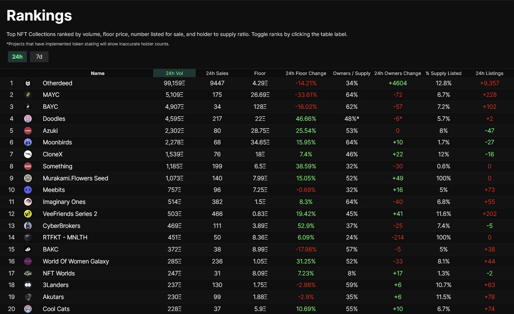This screenshot has height=314, width=514.
Task: Click RTFKT - MNLTH owners change -214
Action: (x=398, y=237)
